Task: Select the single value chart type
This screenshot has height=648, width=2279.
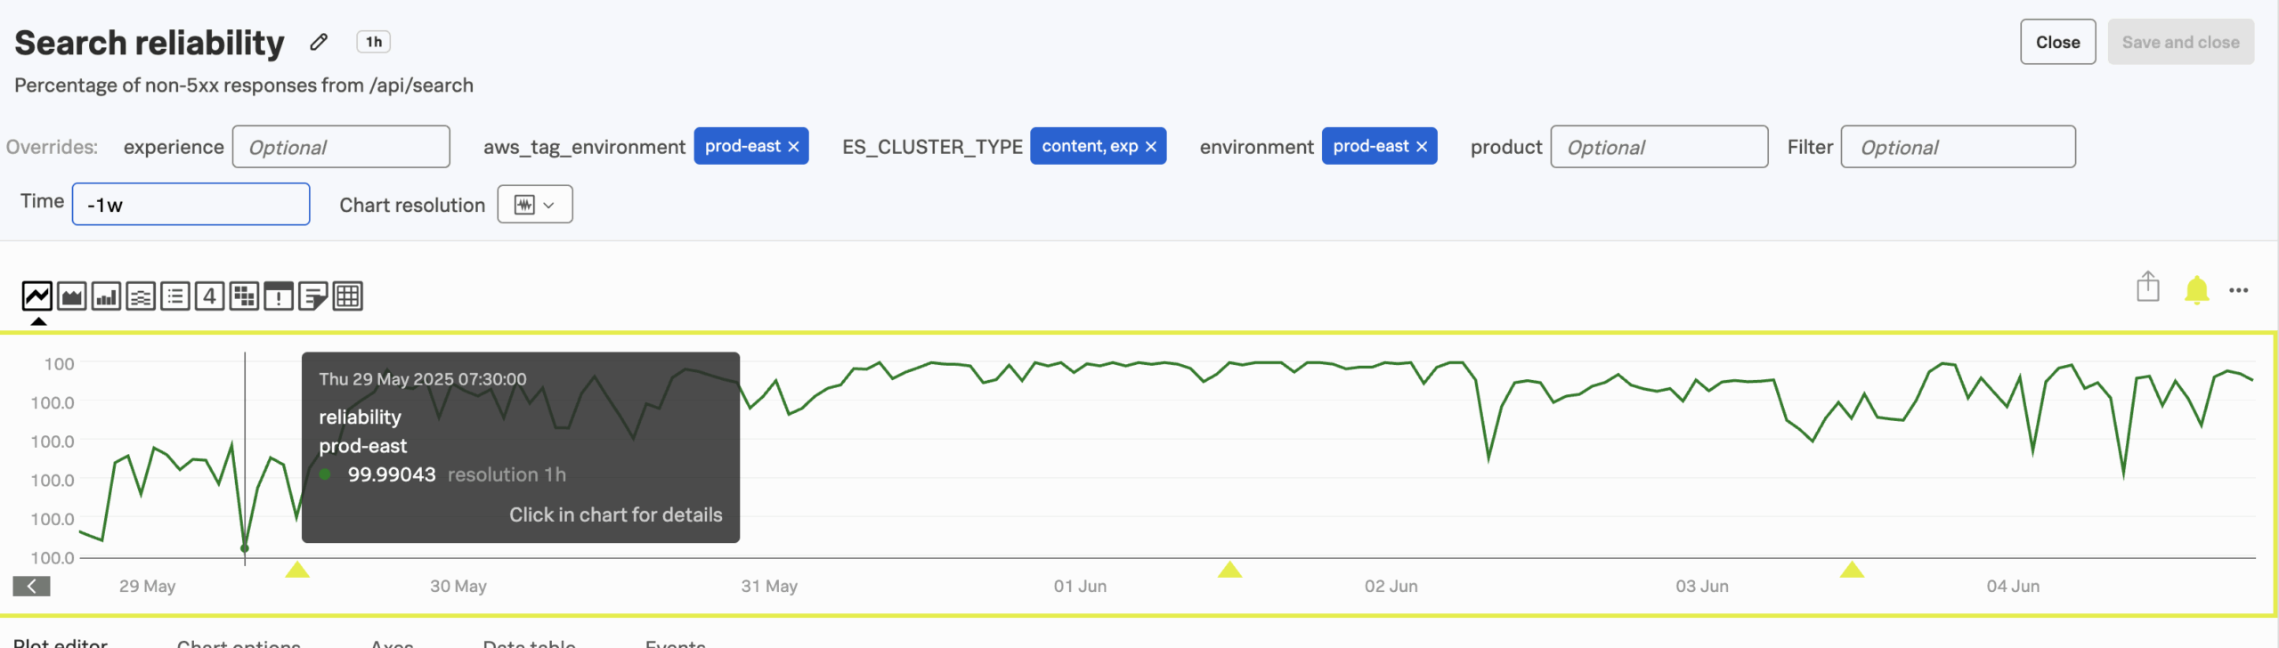Action: tap(209, 296)
